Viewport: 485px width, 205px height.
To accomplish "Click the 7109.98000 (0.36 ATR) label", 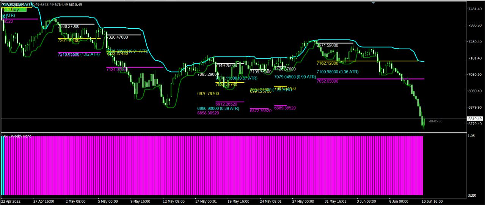I will click(x=338, y=72).
